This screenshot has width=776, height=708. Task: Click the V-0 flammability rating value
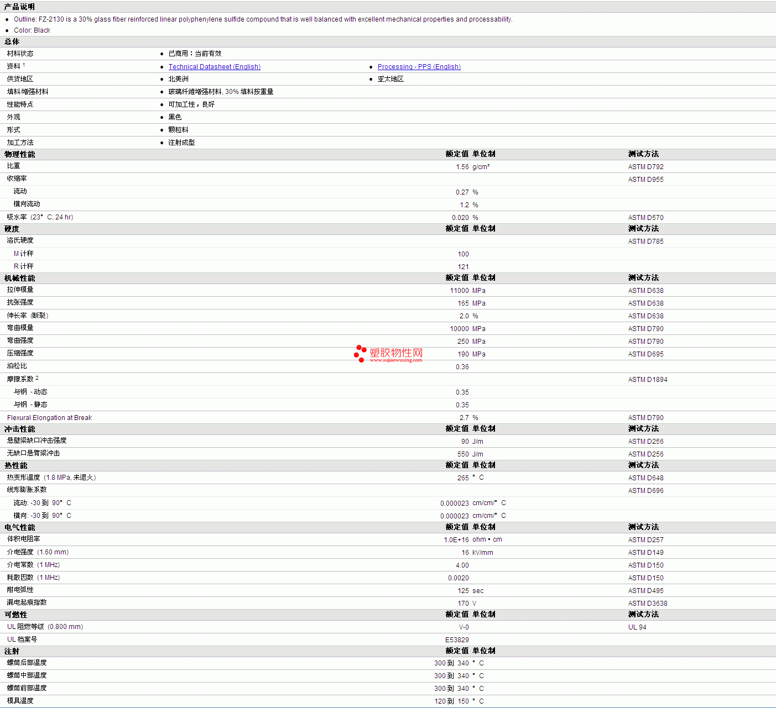(463, 627)
